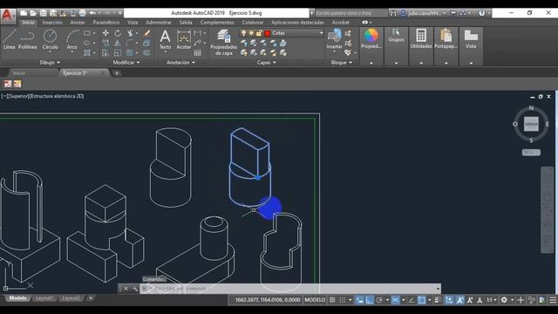
Task: Toggle the layer lock icon in Cotas dropdown
Action: [x=259, y=33]
